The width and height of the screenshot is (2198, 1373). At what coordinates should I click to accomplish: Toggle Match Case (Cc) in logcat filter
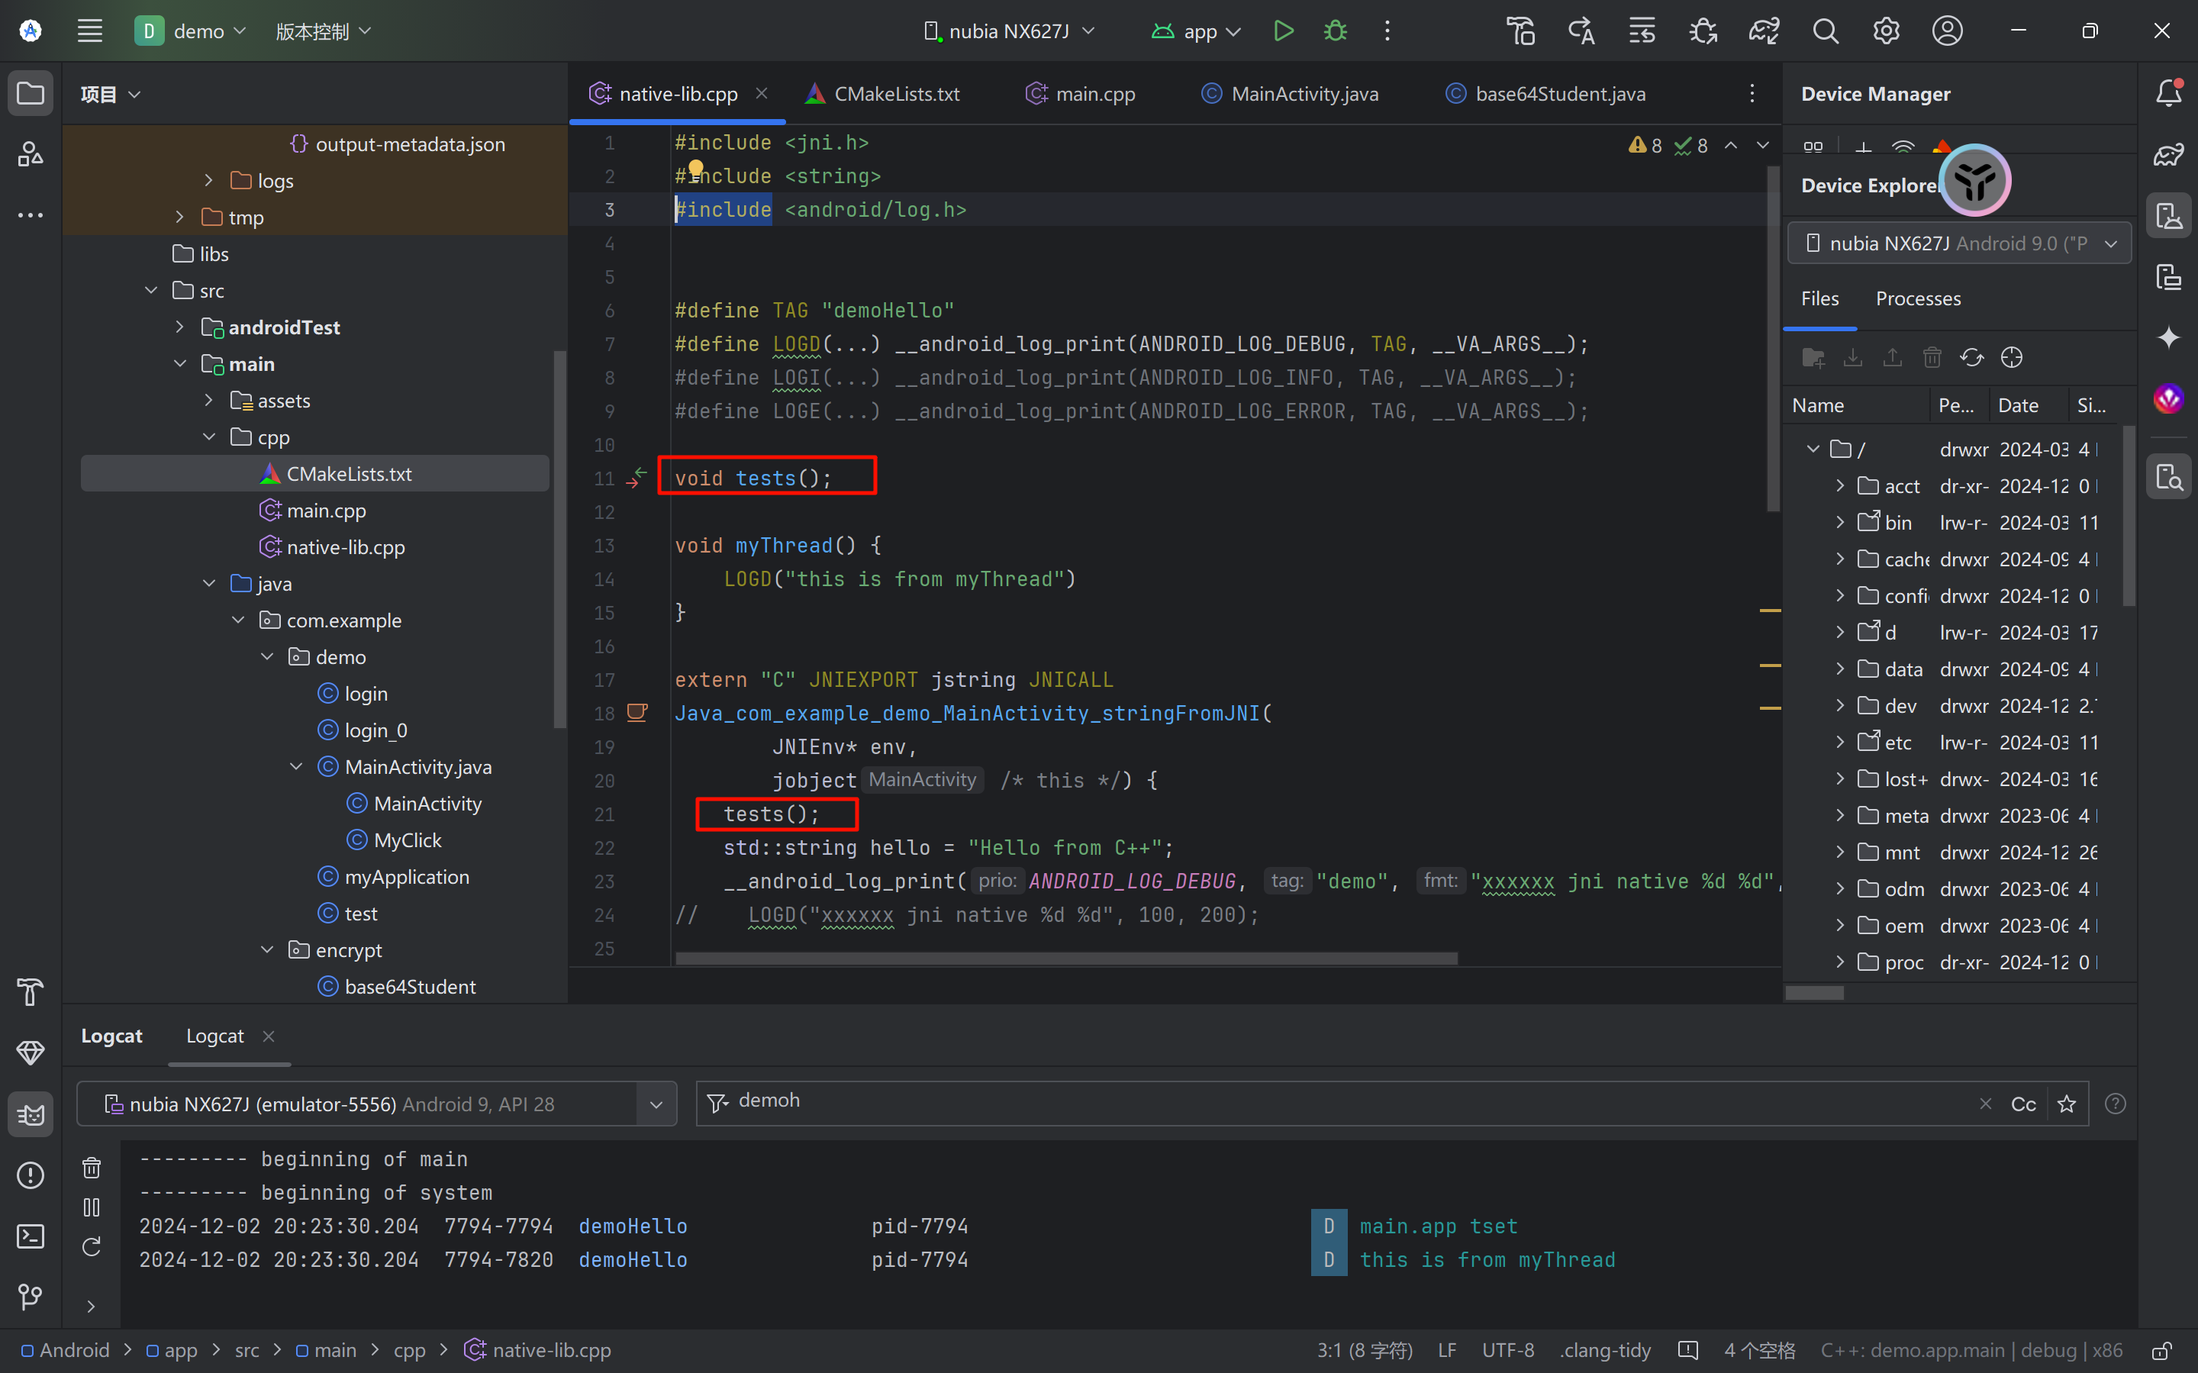[x=2022, y=1104]
